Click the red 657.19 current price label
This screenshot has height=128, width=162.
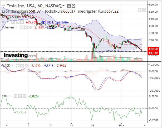153,53
